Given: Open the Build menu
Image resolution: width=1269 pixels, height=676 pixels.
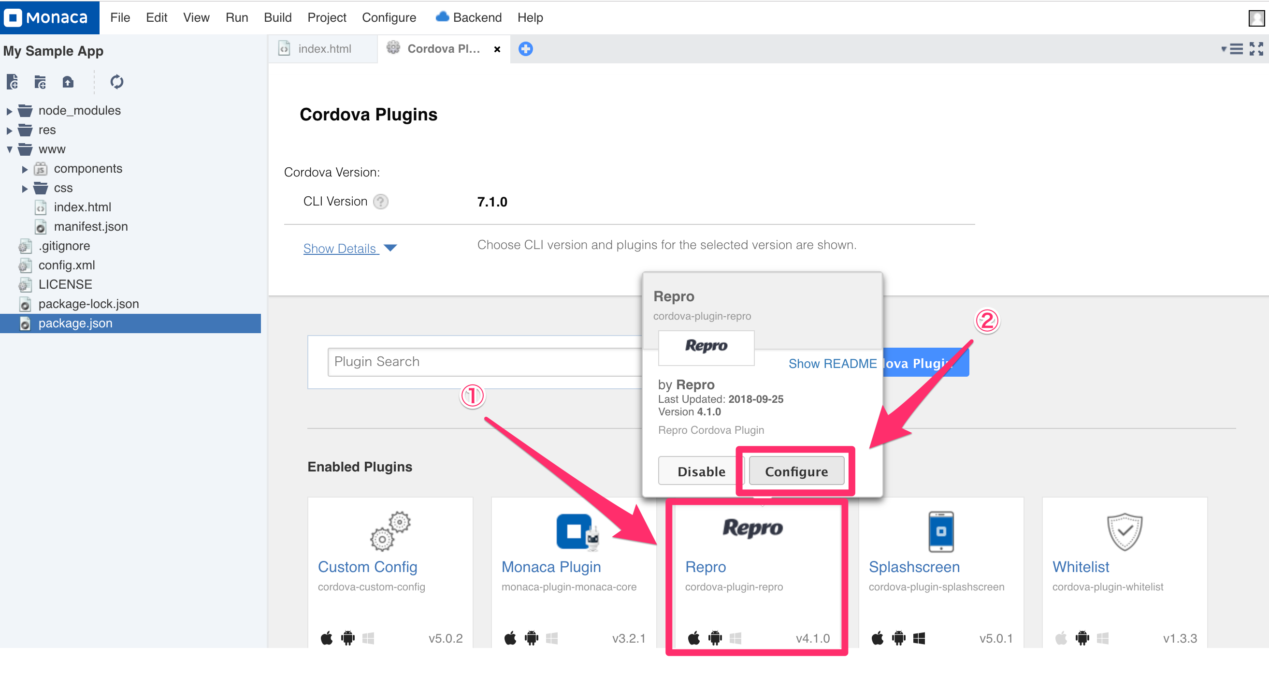Looking at the screenshot, I should click(x=278, y=17).
